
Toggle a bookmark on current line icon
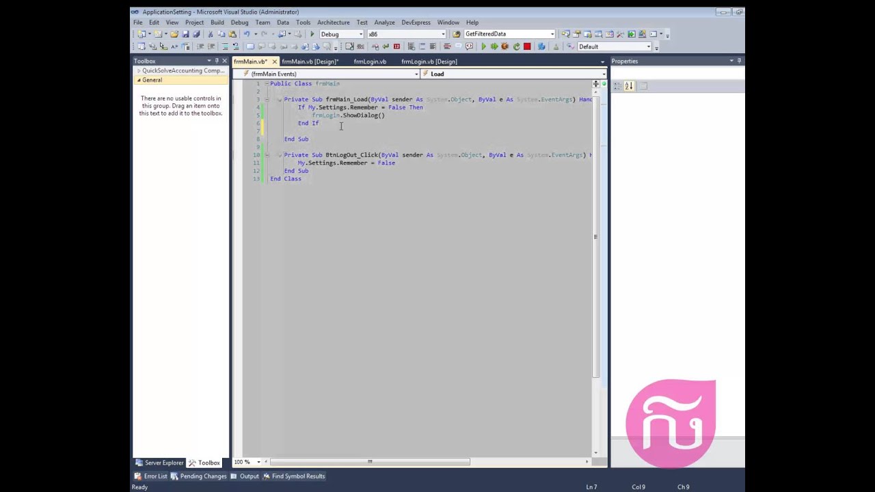(250, 46)
